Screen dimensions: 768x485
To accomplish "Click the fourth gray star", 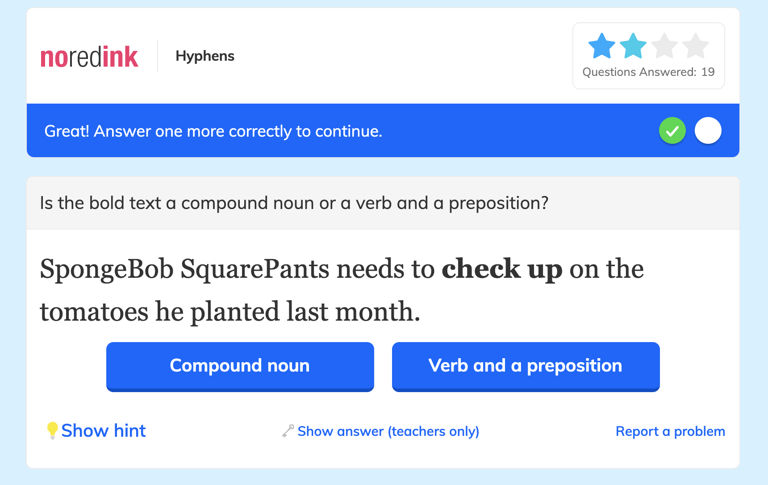I will point(696,46).
